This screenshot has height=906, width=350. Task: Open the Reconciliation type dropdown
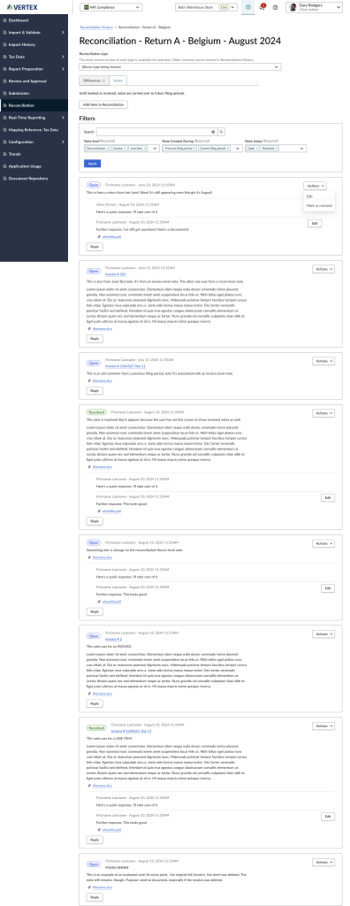tap(180, 67)
